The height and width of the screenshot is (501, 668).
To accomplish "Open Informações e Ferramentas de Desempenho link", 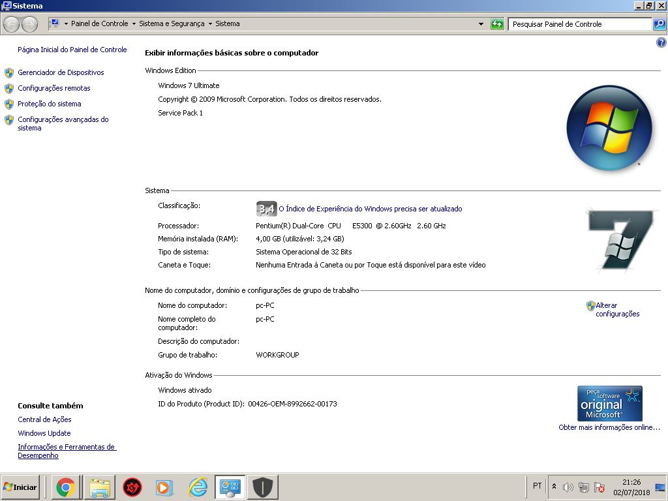I will (x=67, y=451).
